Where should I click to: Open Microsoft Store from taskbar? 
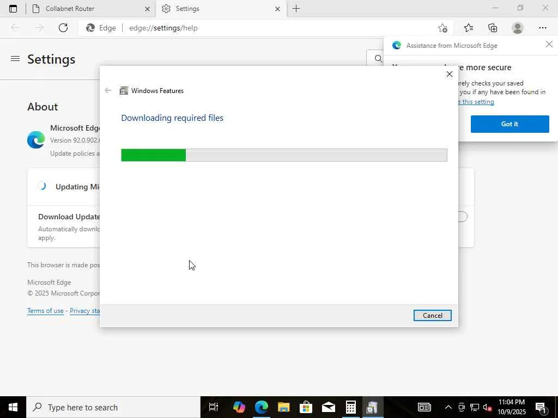pos(306,407)
